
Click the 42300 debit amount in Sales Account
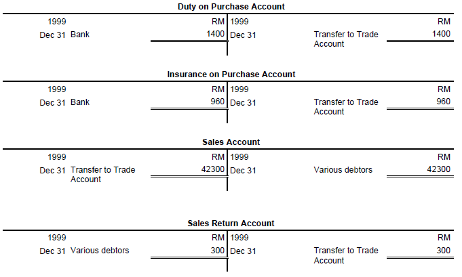click(213, 169)
